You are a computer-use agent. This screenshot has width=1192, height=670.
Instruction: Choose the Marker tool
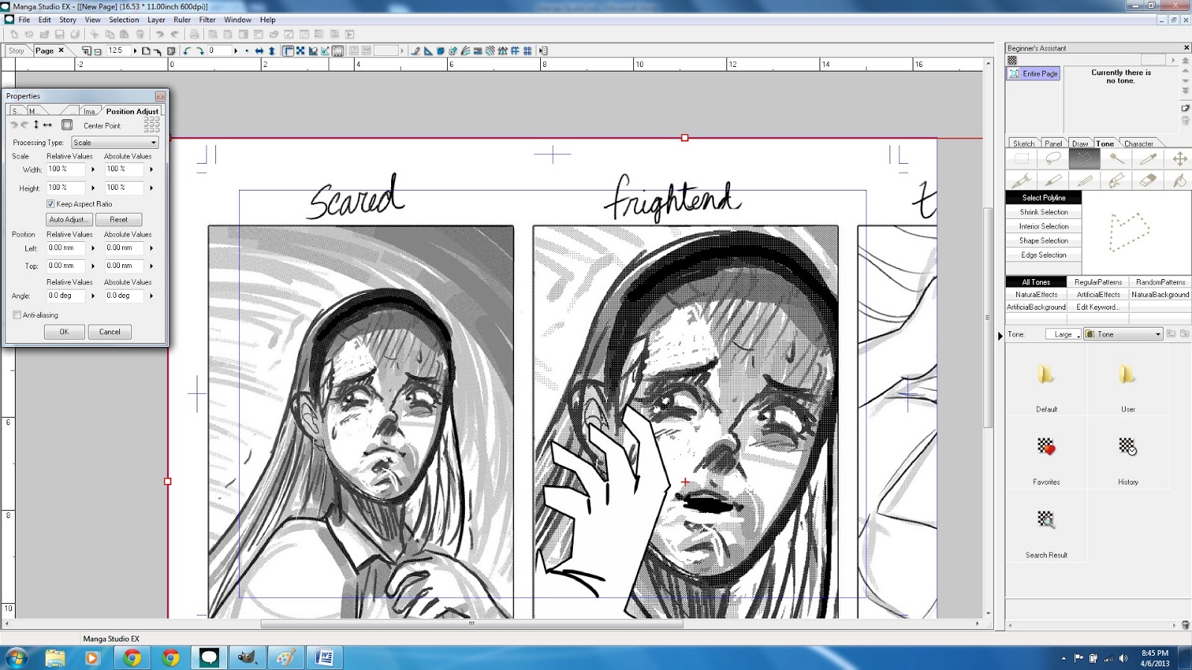click(1053, 180)
